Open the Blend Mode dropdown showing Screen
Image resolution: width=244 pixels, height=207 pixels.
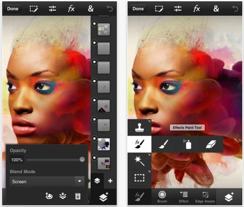tap(47, 181)
